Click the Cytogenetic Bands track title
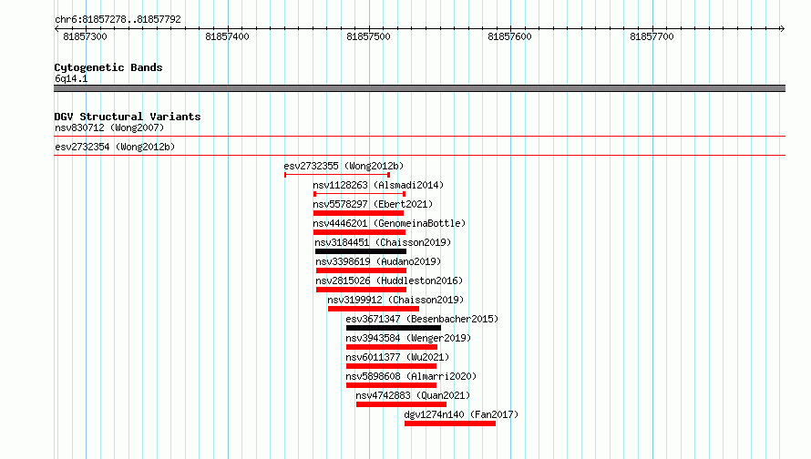 (x=108, y=67)
